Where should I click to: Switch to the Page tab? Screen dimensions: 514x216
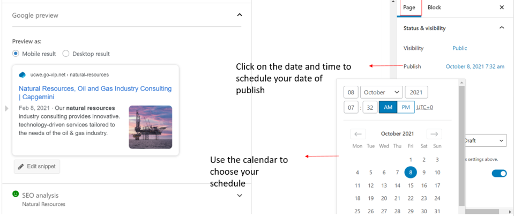[x=409, y=8]
